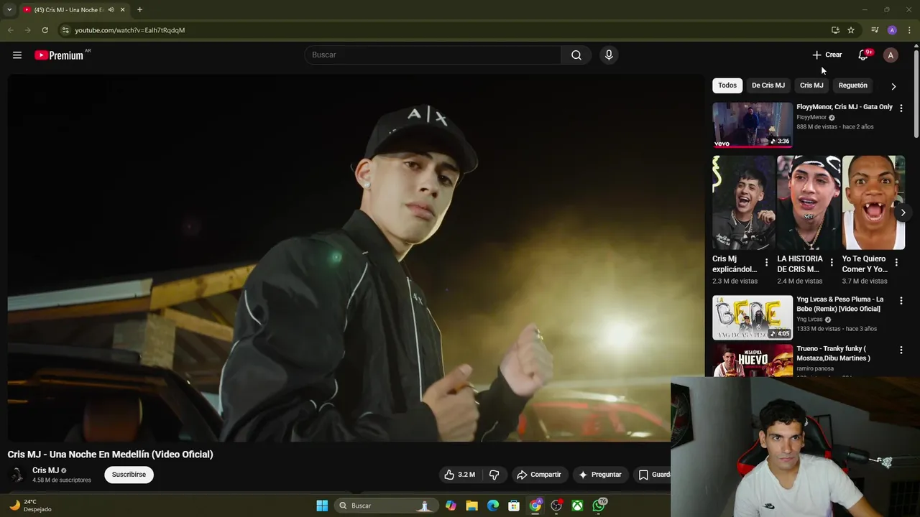Open the Trueno - Tranky funky title
920x517 pixels.
(x=833, y=353)
